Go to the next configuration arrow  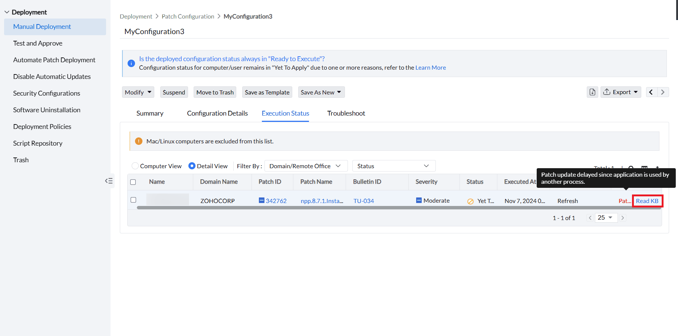click(x=663, y=92)
